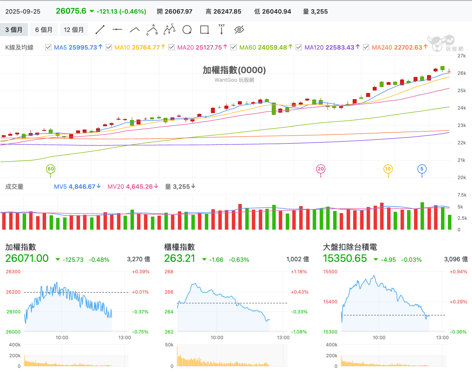
Task: Select the 3個月 timeframe tab
Action: click(14, 29)
